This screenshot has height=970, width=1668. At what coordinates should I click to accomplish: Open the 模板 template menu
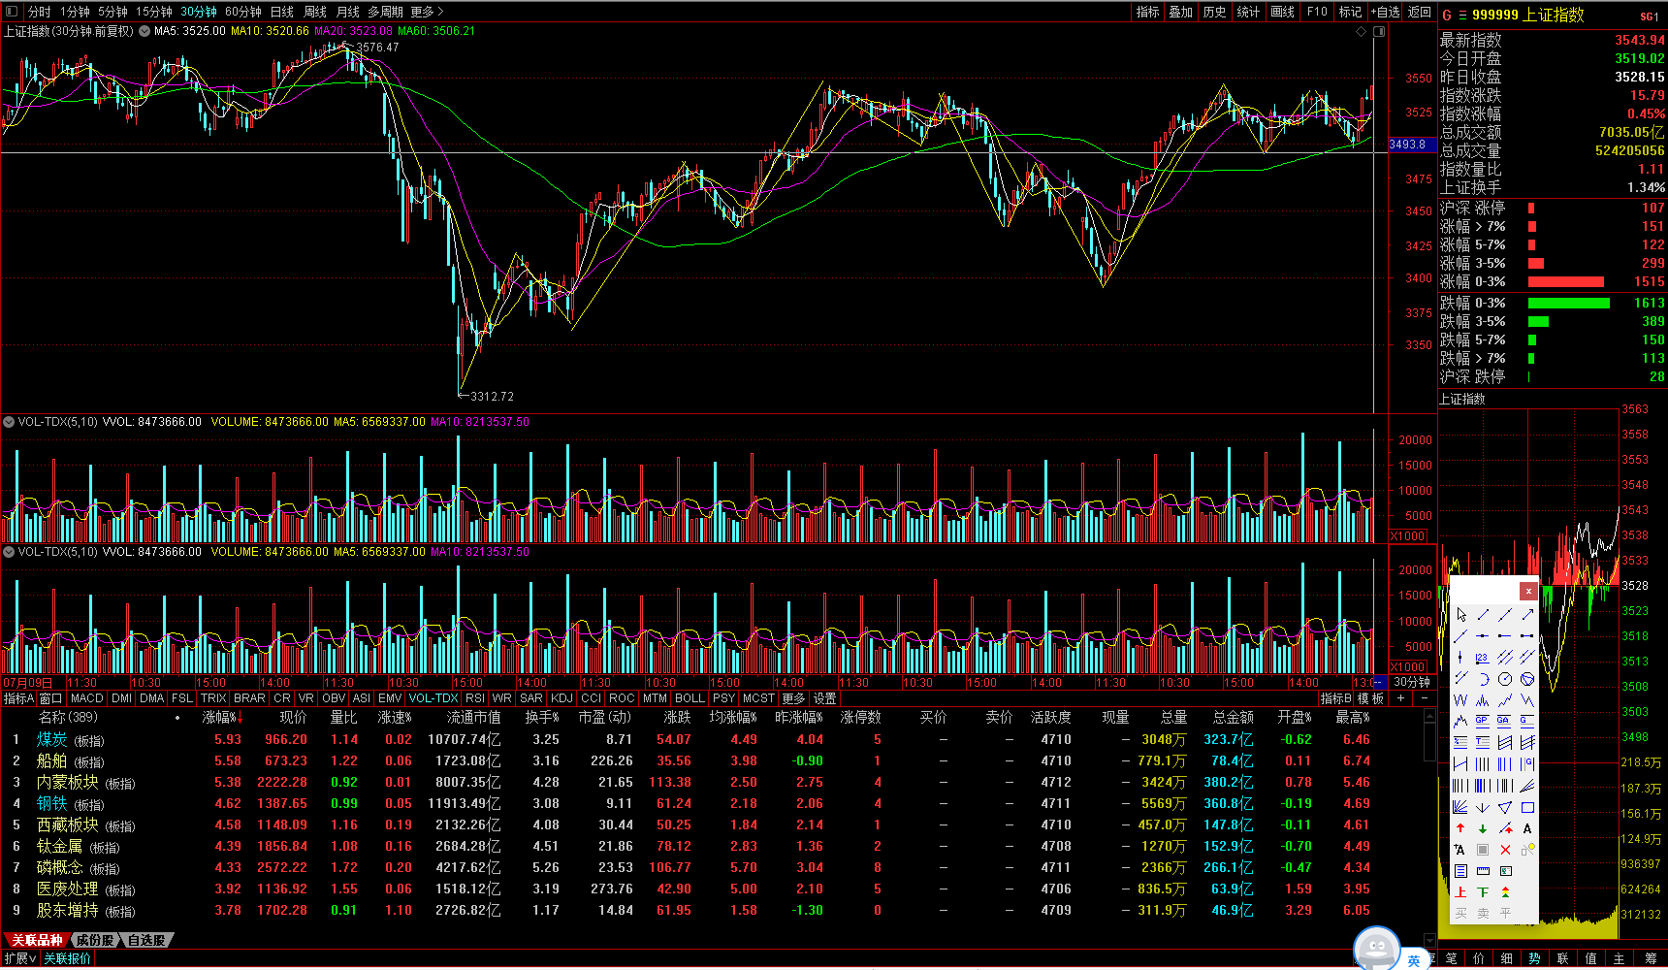(1370, 698)
